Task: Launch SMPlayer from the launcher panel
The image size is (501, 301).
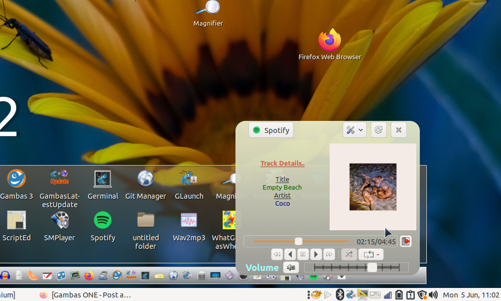Action: pyautogui.click(x=59, y=221)
